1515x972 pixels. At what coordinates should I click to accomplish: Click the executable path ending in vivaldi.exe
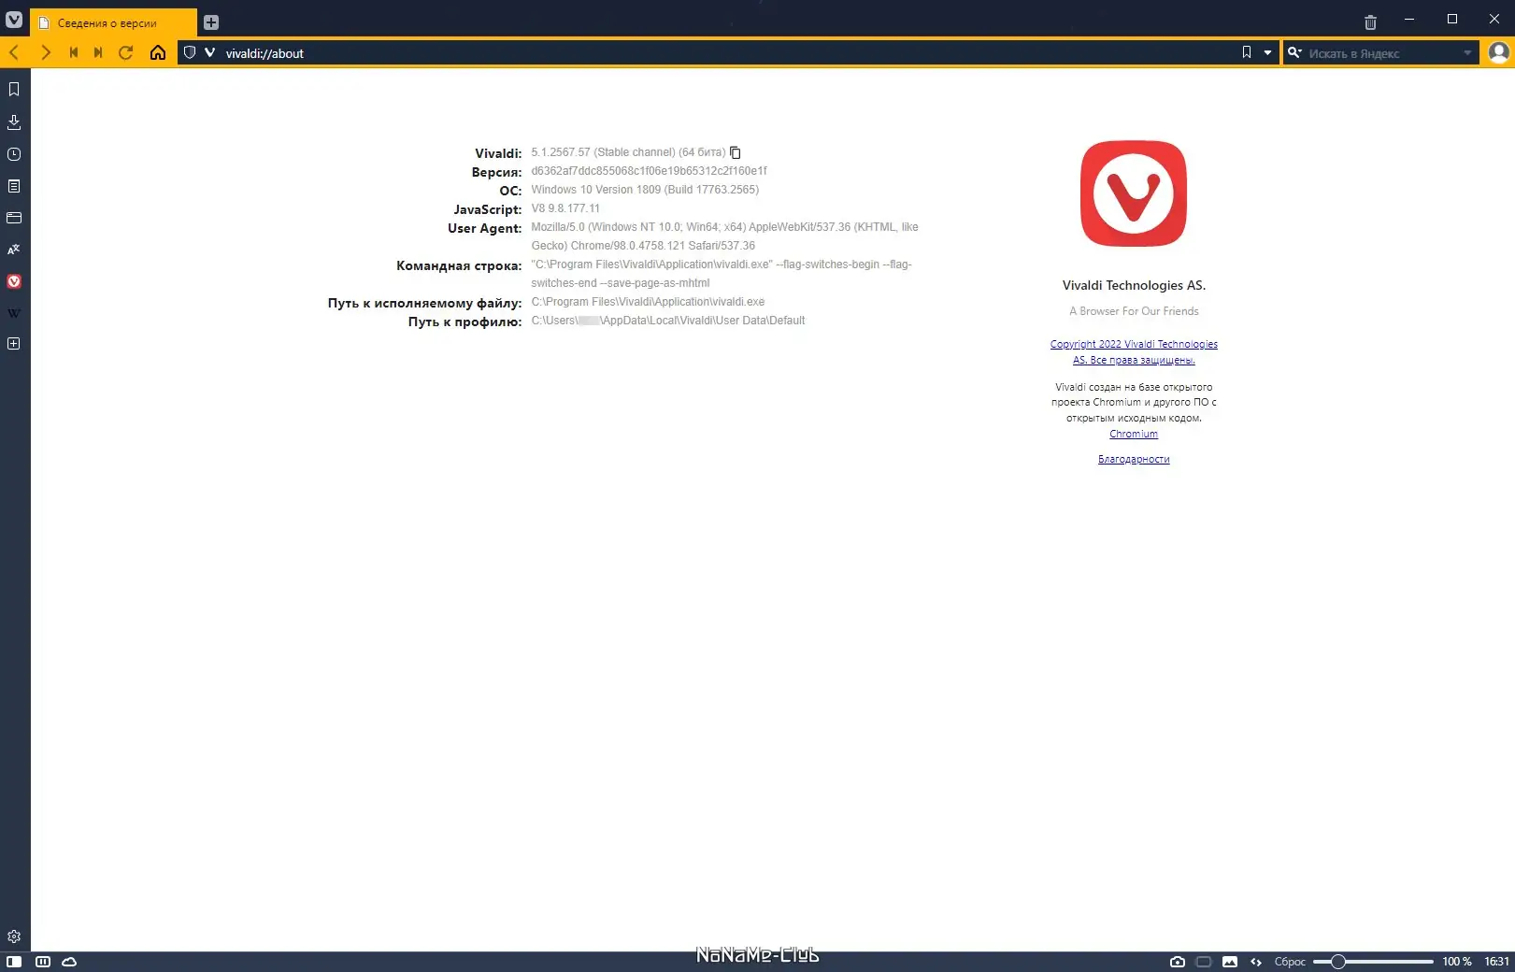[x=648, y=302]
